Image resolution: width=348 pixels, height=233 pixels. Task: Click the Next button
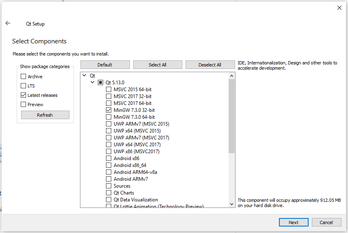tap(294, 222)
